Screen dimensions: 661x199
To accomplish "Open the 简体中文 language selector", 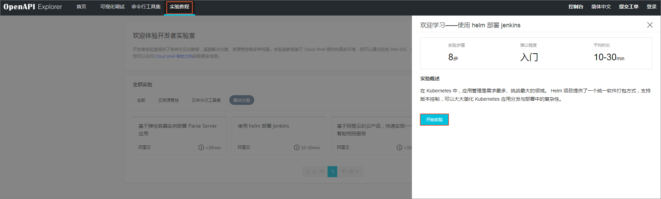I will coord(601,7).
